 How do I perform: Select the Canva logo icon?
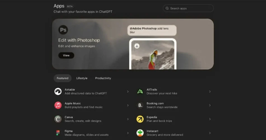pyautogui.click(x=58, y=119)
